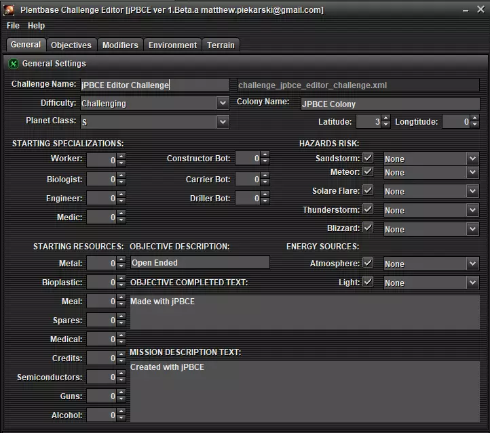Increase the Constructor Bot spinner
The width and height of the screenshot is (490, 433).
click(265, 155)
